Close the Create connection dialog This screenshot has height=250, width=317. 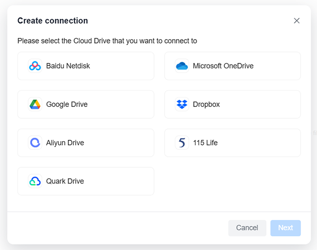(x=297, y=21)
